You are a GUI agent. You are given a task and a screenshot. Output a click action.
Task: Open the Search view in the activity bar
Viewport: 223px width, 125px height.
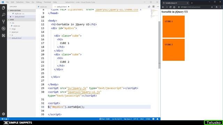pos(3,15)
